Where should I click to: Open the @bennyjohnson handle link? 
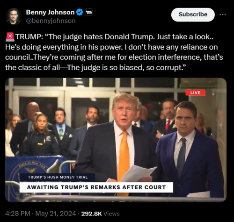click(x=51, y=21)
